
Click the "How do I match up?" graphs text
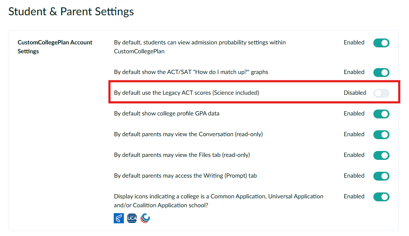(x=191, y=72)
